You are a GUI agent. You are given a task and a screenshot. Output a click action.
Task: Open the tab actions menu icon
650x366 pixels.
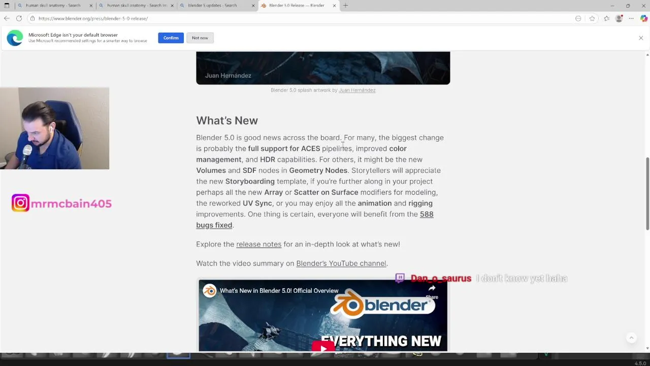[x=7, y=6]
